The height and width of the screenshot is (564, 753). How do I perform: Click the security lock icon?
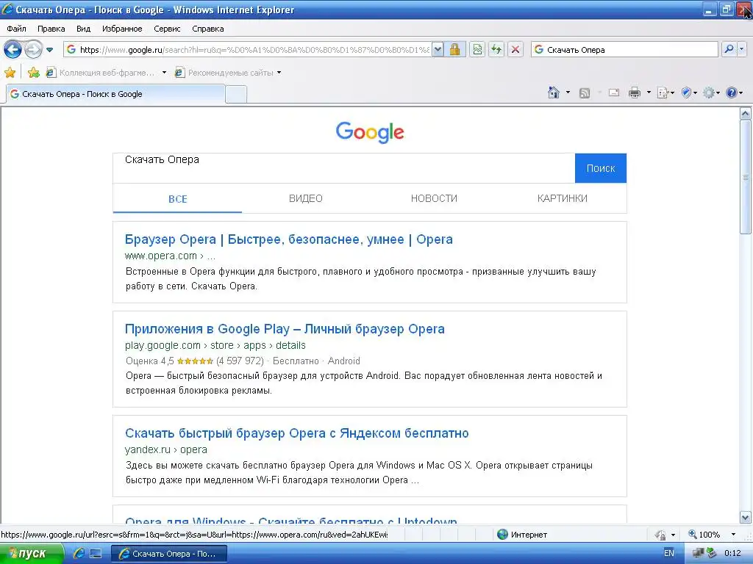pyautogui.click(x=454, y=49)
